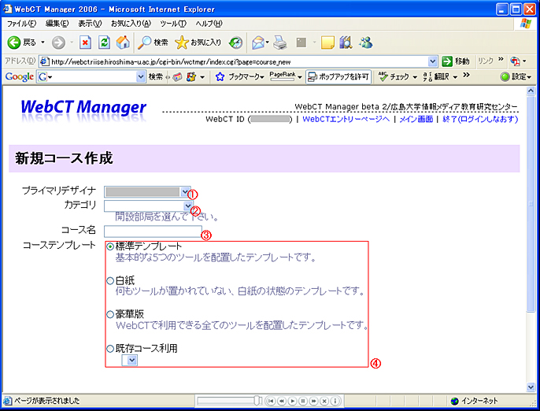Click Google toolbar search (検索) button
540x411 pixels.
[156, 77]
